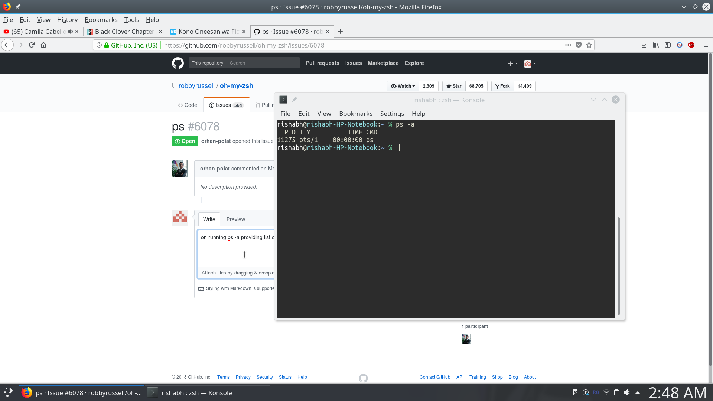
Task: Pin Konsole to stay above other windows
Action: point(294,100)
